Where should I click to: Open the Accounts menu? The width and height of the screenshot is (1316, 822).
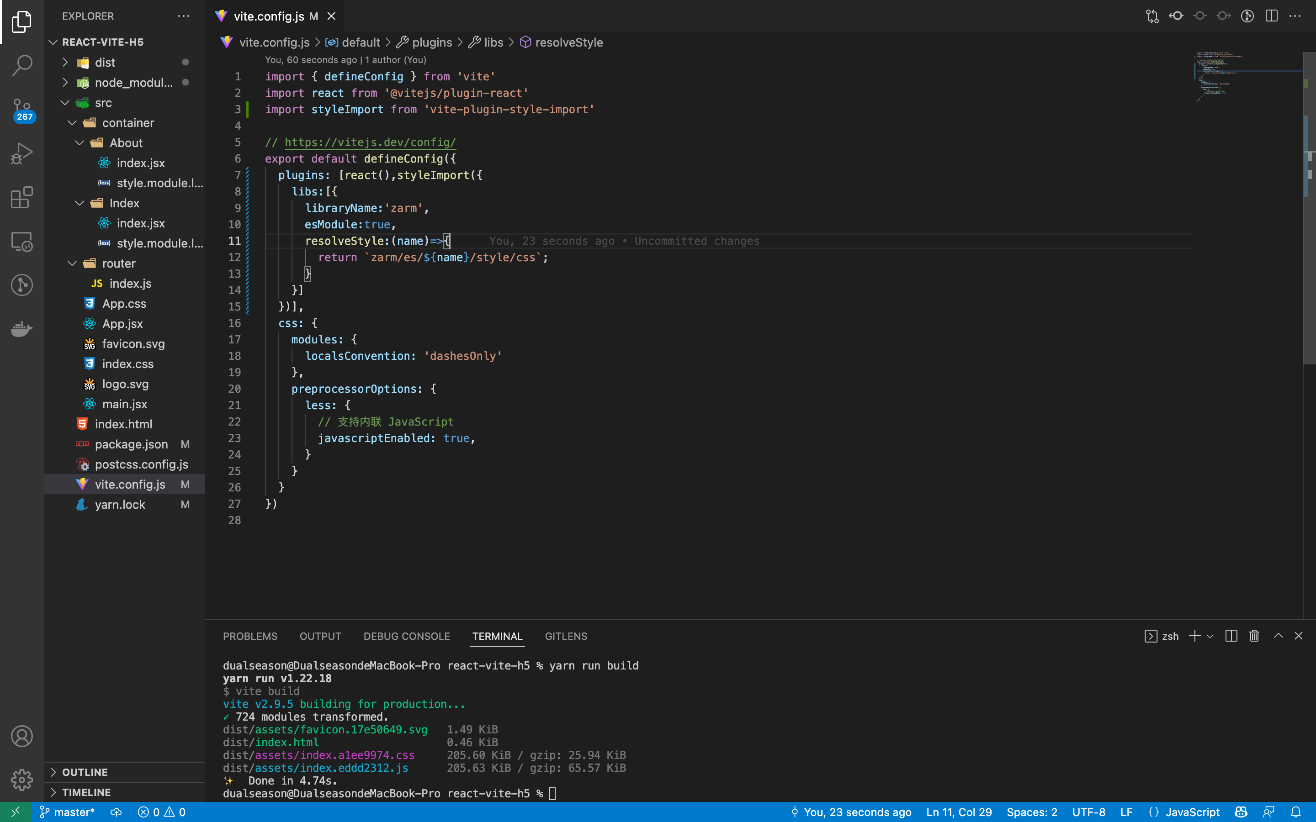(22, 736)
